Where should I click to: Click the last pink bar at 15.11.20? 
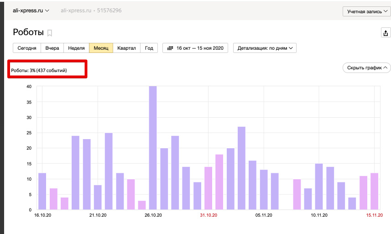tap(374, 192)
